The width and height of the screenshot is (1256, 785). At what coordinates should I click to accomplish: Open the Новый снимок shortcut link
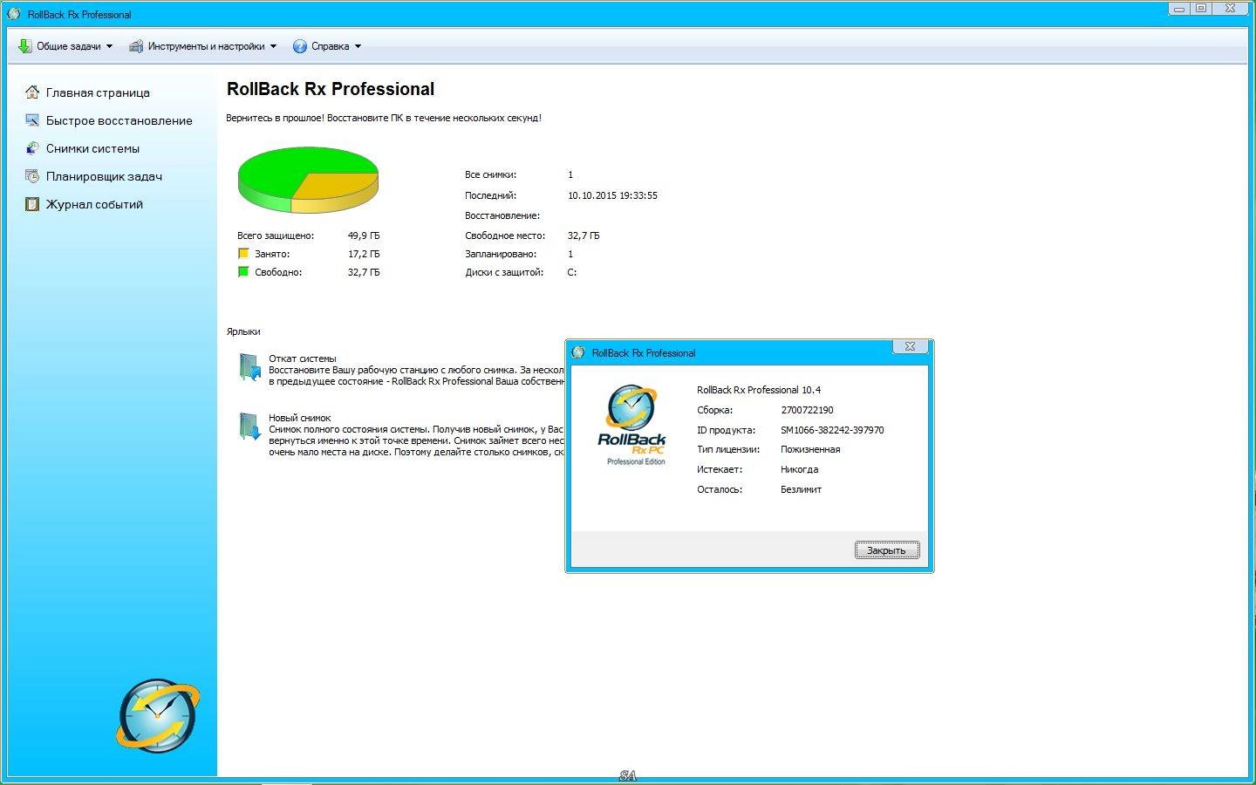click(x=299, y=418)
